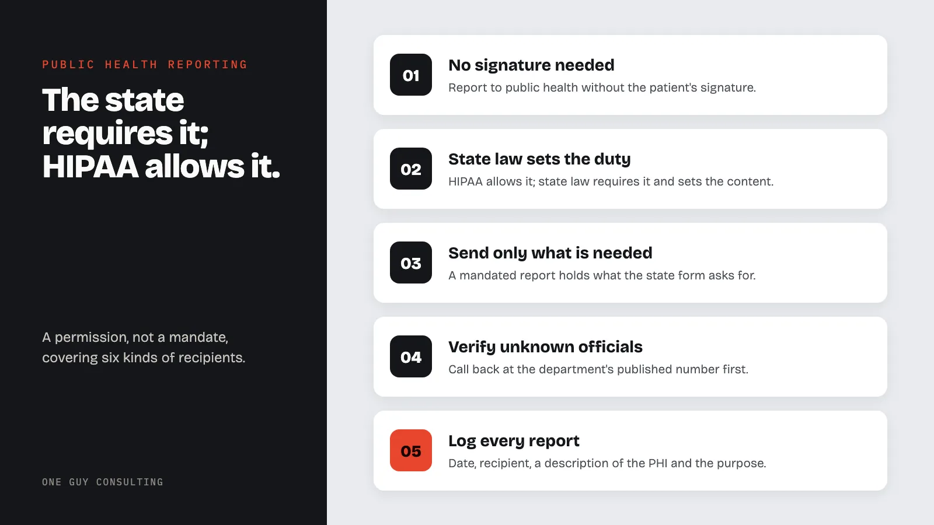Viewport: 934px width, 525px height.
Task: Click text 'Date, recipient, a description of the PHI'
Action: [558, 463]
